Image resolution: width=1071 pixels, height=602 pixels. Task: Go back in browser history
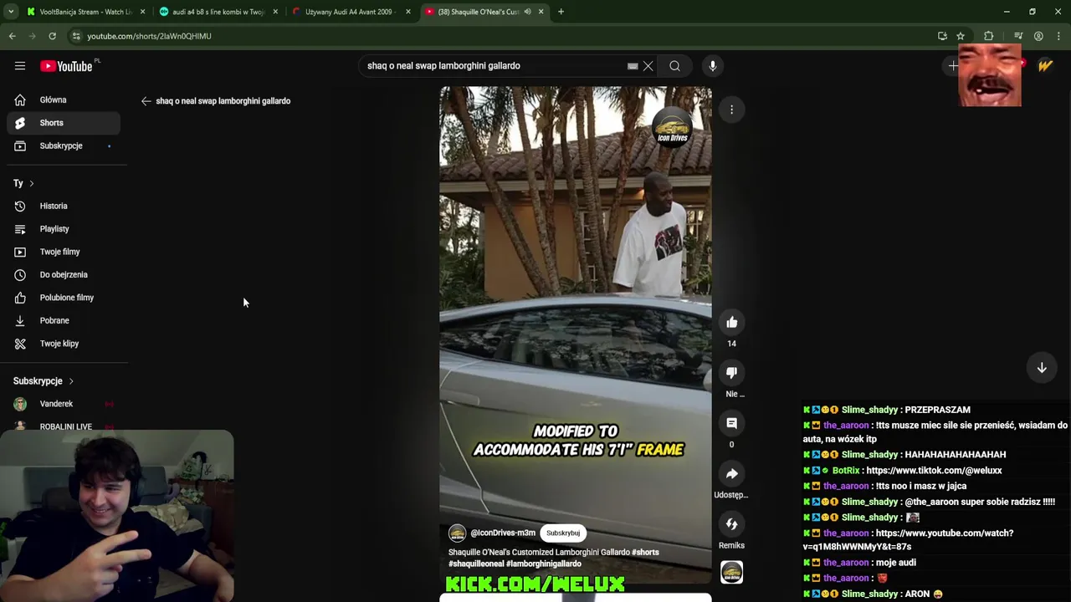coord(12,36)
